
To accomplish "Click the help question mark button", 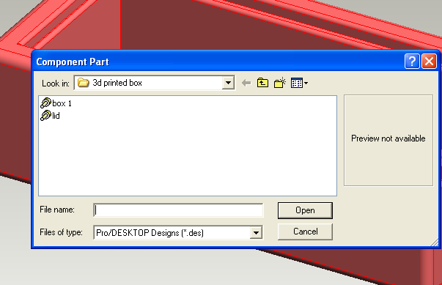I will tap(412, 61).
